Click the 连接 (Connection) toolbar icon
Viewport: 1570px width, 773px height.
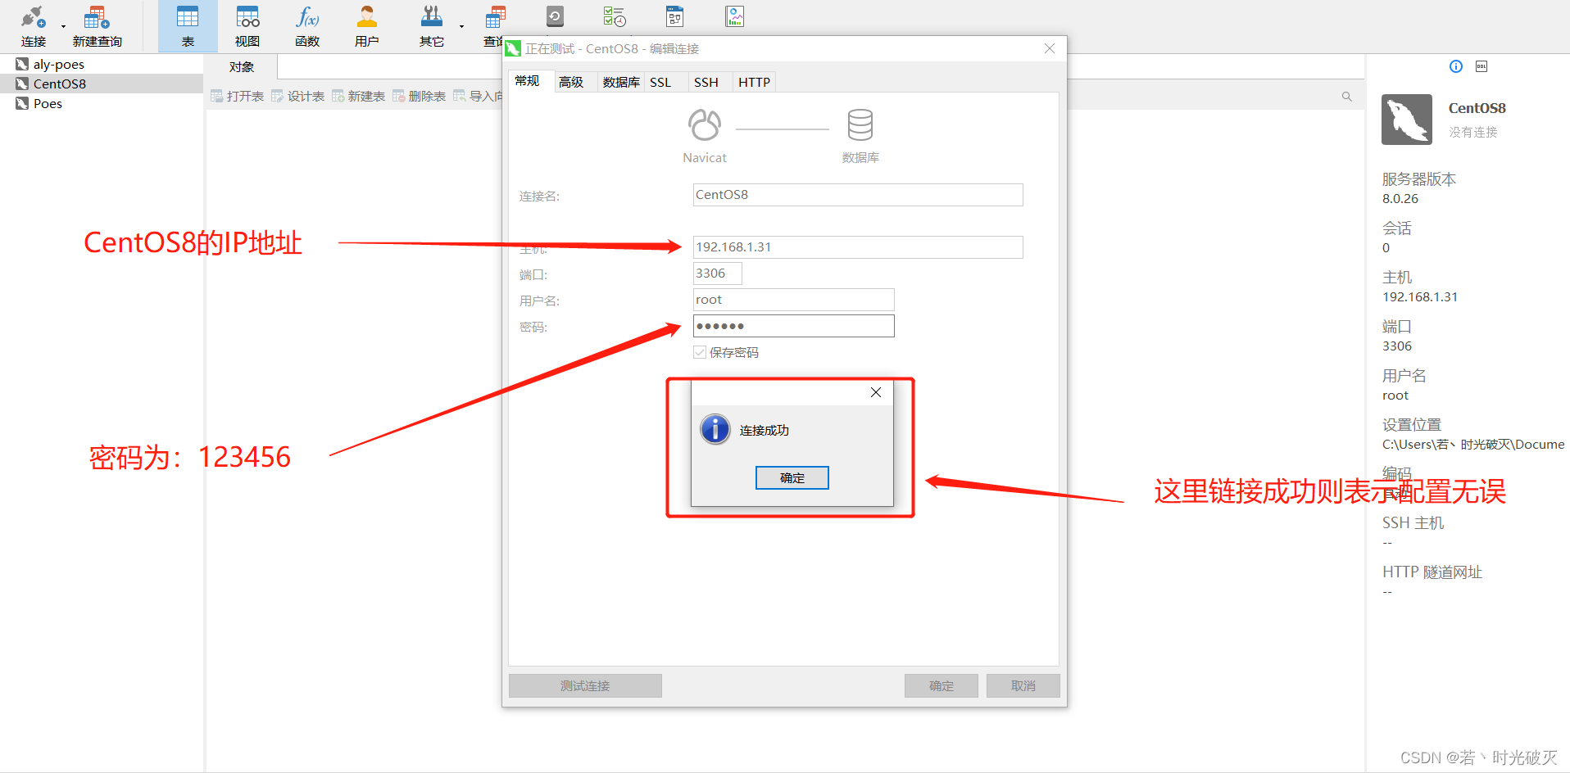(34, 25)
